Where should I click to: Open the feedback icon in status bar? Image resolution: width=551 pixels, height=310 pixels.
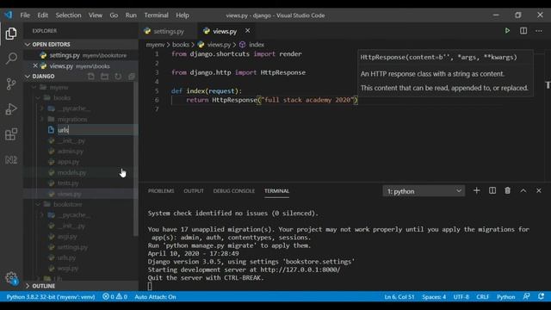click(526, 296)
